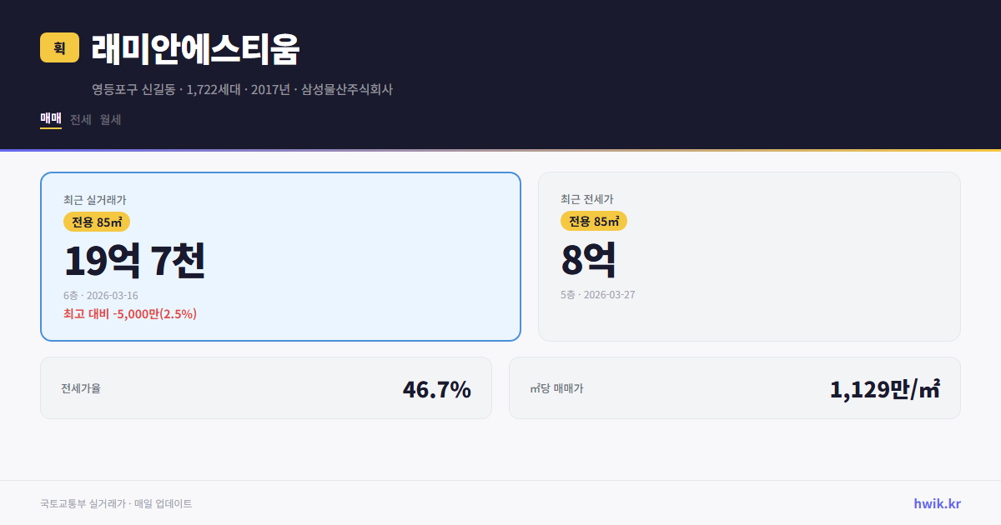This screenshot has width=1001, height=525.
Task: Click the 최근 실거래가 highlighted card
Action: 279,256
